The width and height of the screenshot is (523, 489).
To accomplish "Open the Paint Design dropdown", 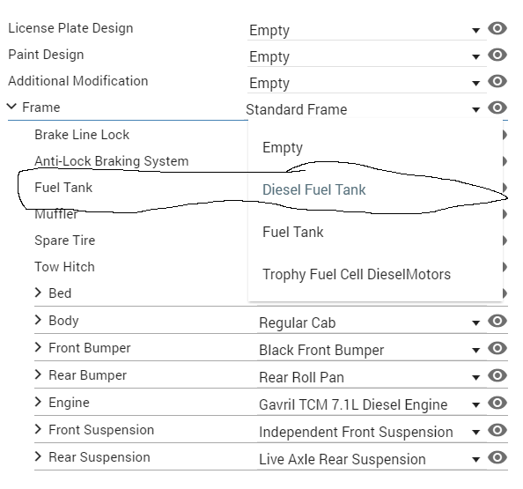I will [x=366, y=56].
